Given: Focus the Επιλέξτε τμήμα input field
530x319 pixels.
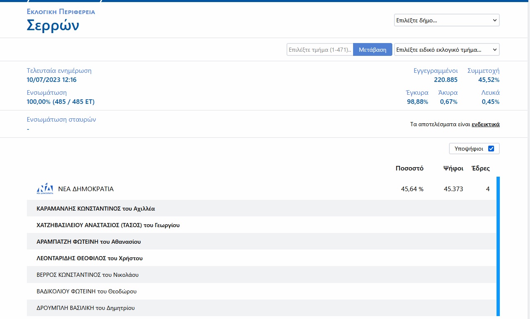Looking at the screenshot, I should [320, 50].
